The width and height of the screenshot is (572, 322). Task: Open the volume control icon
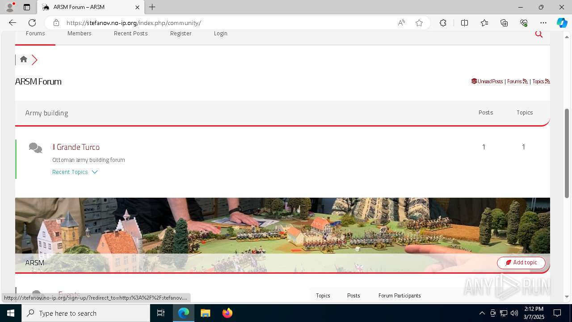(514, 313)
